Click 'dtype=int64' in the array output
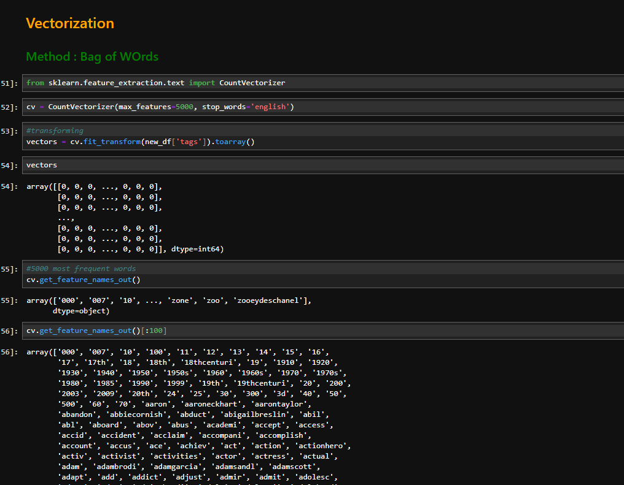The image size is (624, 485). coord(195,249)
